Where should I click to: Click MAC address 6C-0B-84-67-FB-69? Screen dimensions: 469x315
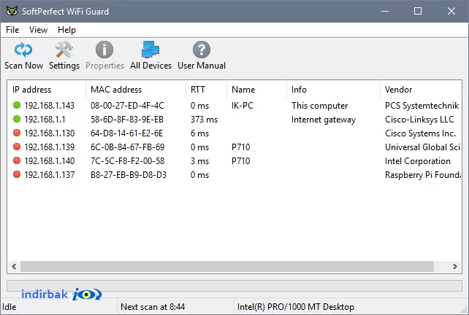click(127, 147)
